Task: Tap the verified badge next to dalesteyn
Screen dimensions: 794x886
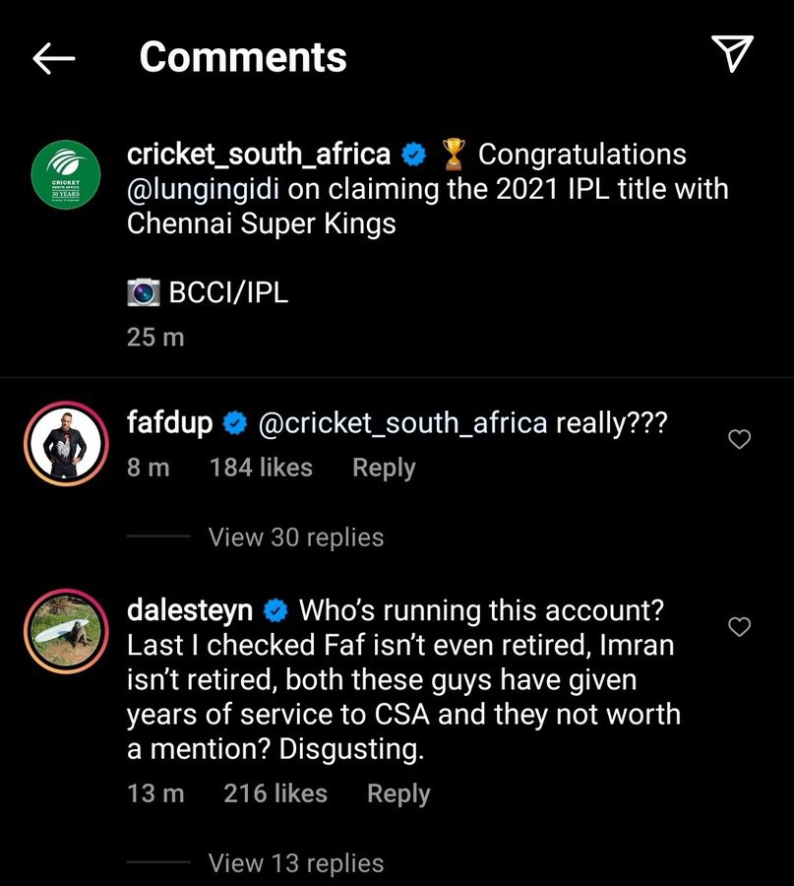Action: click(275, 611)
